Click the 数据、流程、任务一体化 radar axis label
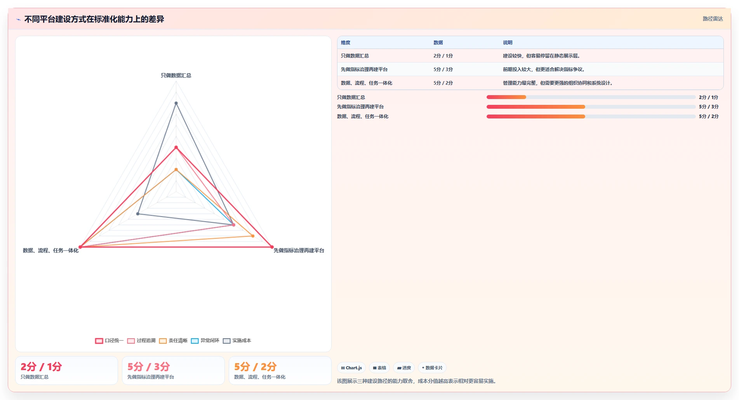The height and width of the screenshot is (400, 739). tap(50, 250)
